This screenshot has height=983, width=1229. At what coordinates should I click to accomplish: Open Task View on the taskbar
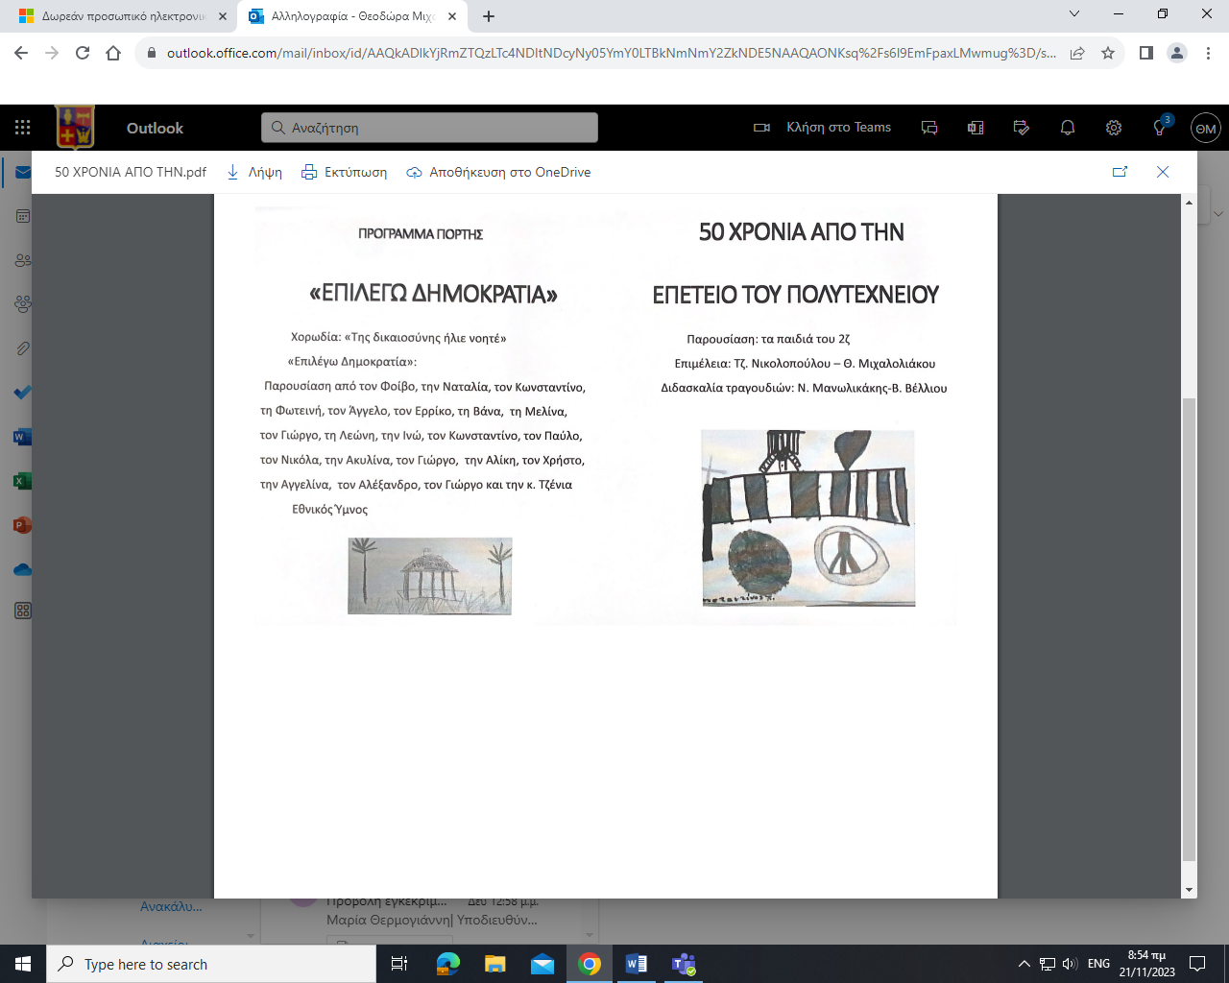[x=399, y=964]
